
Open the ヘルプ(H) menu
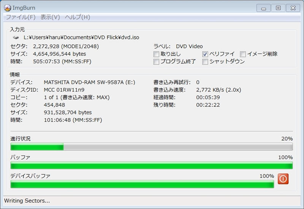[78, 17]
